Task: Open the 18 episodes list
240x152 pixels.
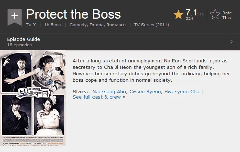Action: point(19,45)
